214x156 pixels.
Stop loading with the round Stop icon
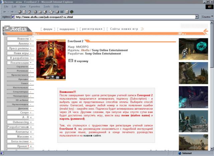point(20,12)
